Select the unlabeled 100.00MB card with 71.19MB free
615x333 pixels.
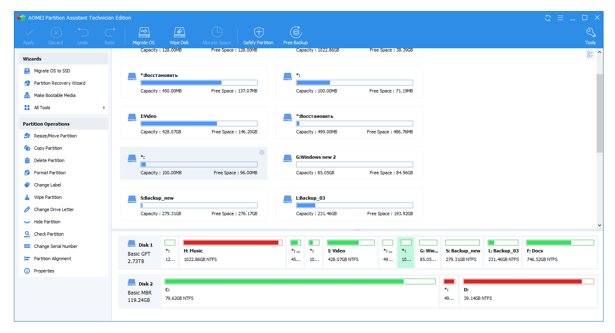coord(349,81)
